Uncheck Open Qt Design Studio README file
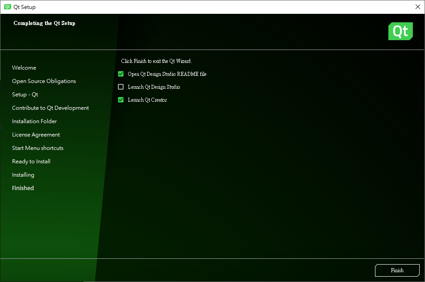 [121, 74]
